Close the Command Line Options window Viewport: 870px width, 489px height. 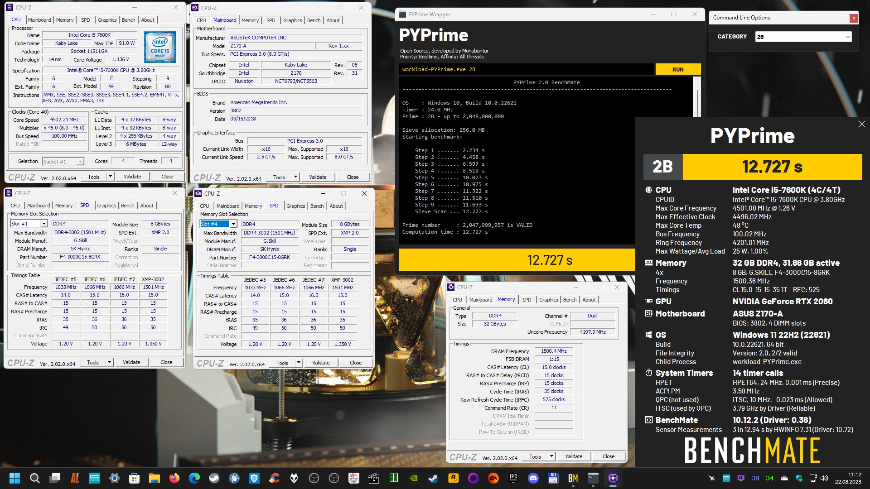pyautogui.click(x=854, y=18)
